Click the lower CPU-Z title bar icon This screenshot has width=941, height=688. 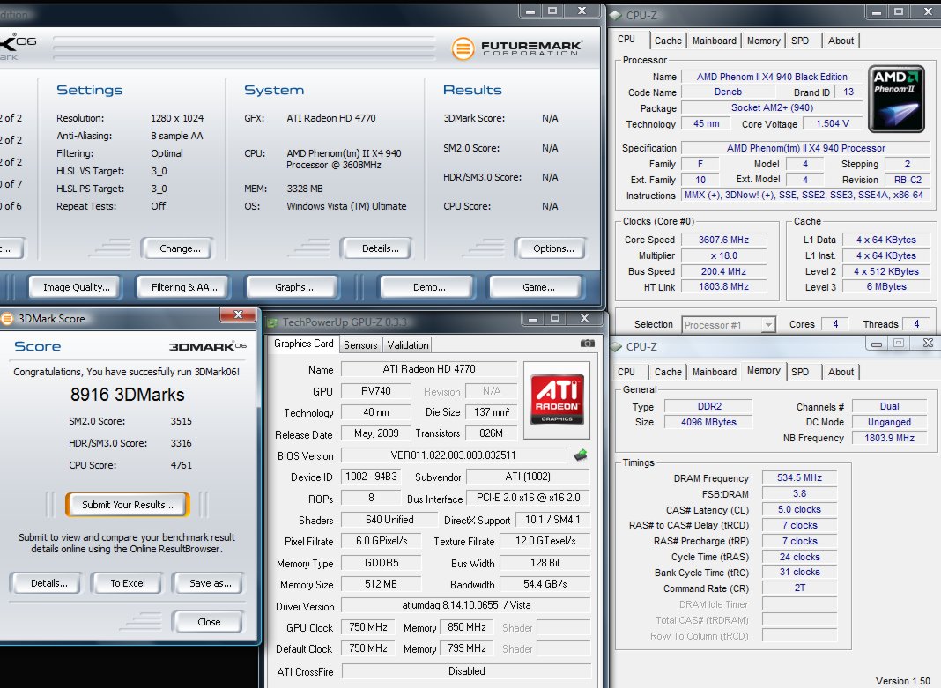click(616, 347)
